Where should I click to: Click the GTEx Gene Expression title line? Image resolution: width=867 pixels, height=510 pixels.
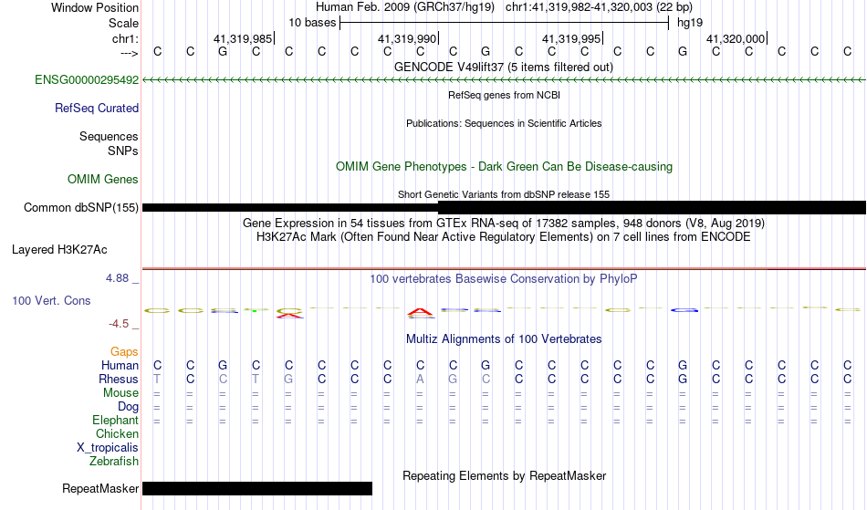point(504,224)
